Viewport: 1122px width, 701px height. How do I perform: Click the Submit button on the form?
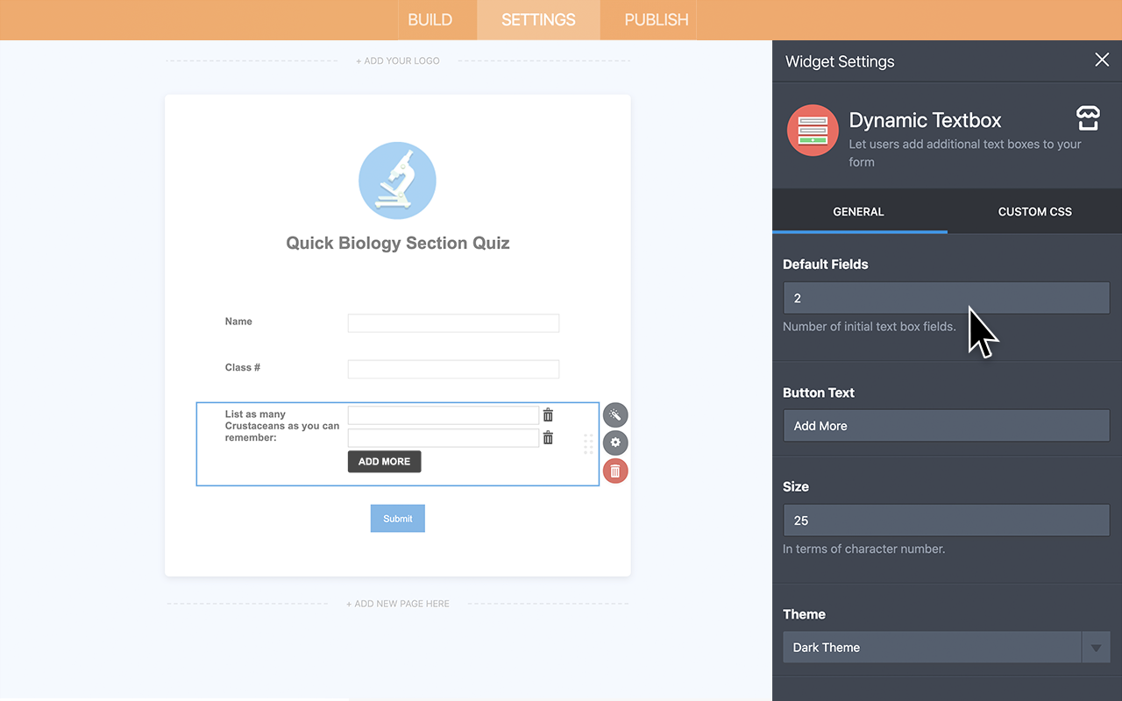click(397, 518)
